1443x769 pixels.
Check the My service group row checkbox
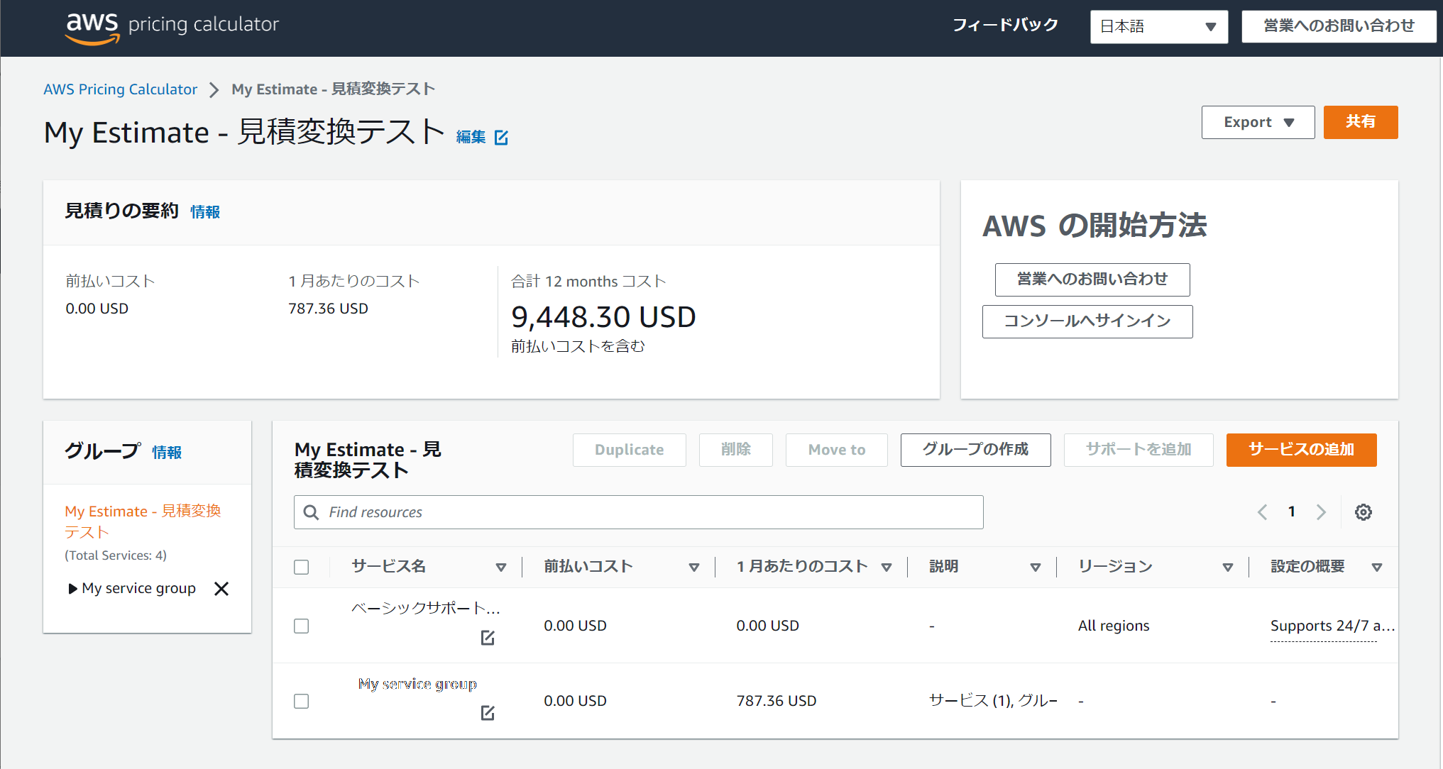[x=302, y=701]
